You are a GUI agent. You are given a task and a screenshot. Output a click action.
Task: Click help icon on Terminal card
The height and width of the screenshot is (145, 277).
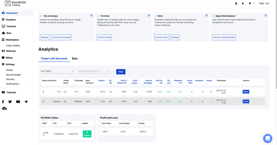(x=149, y=15)
